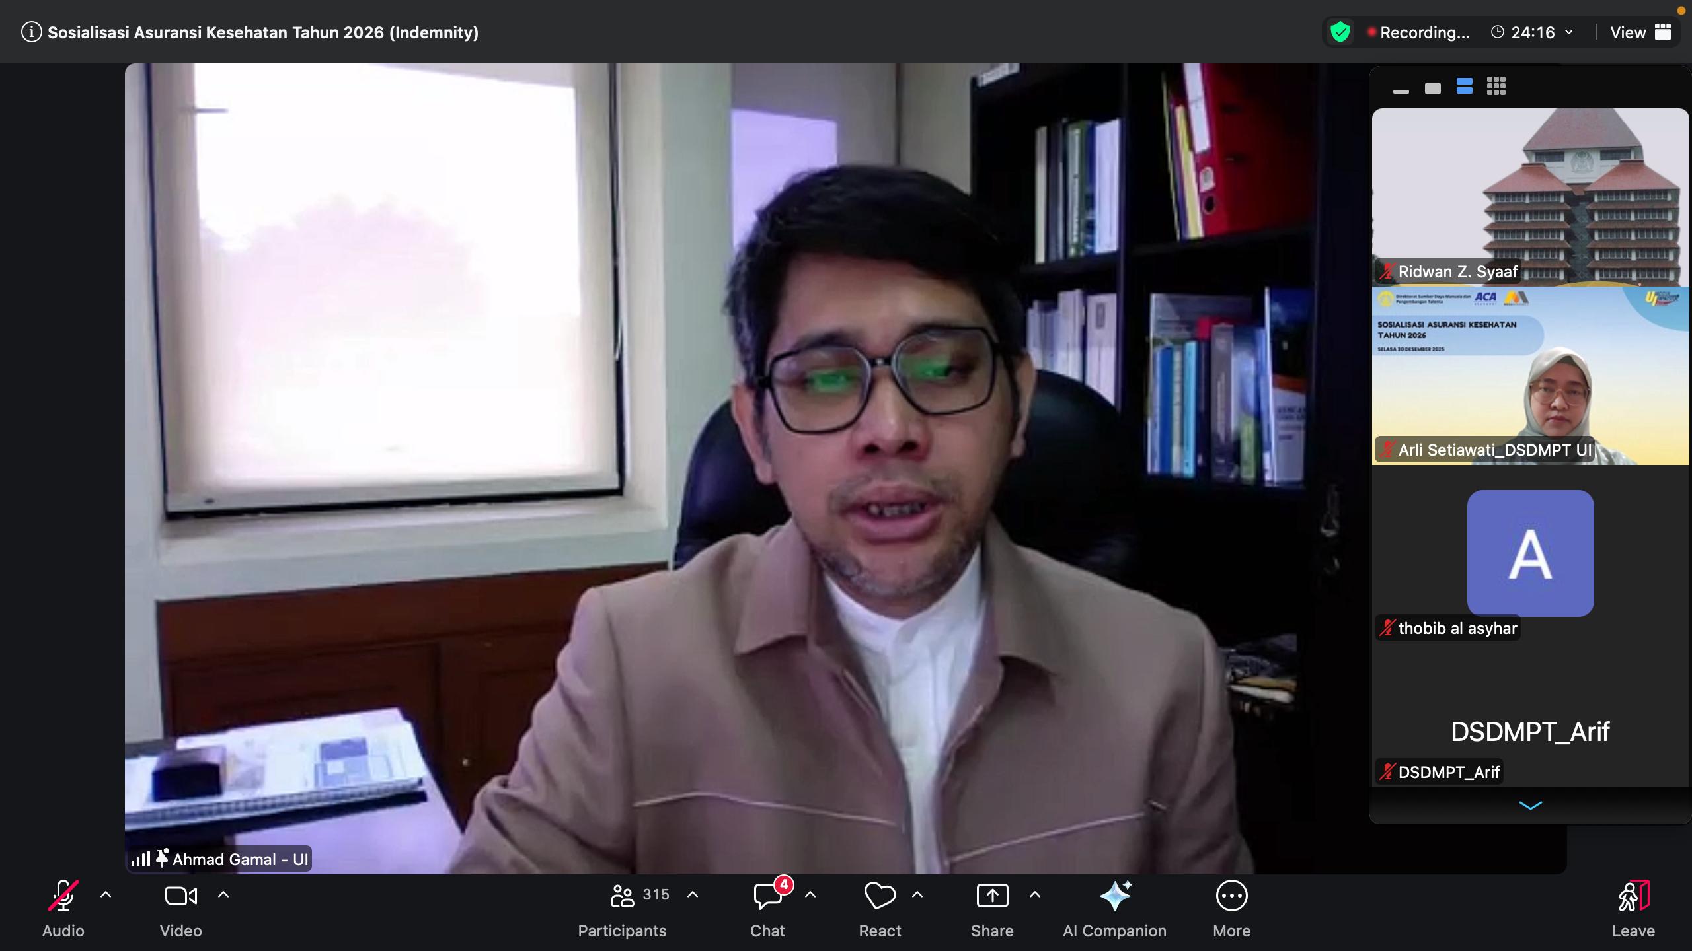Viewport: 1692px width, 951px height.
Task: Open the meeting info icon
Action: click(31, 32)
